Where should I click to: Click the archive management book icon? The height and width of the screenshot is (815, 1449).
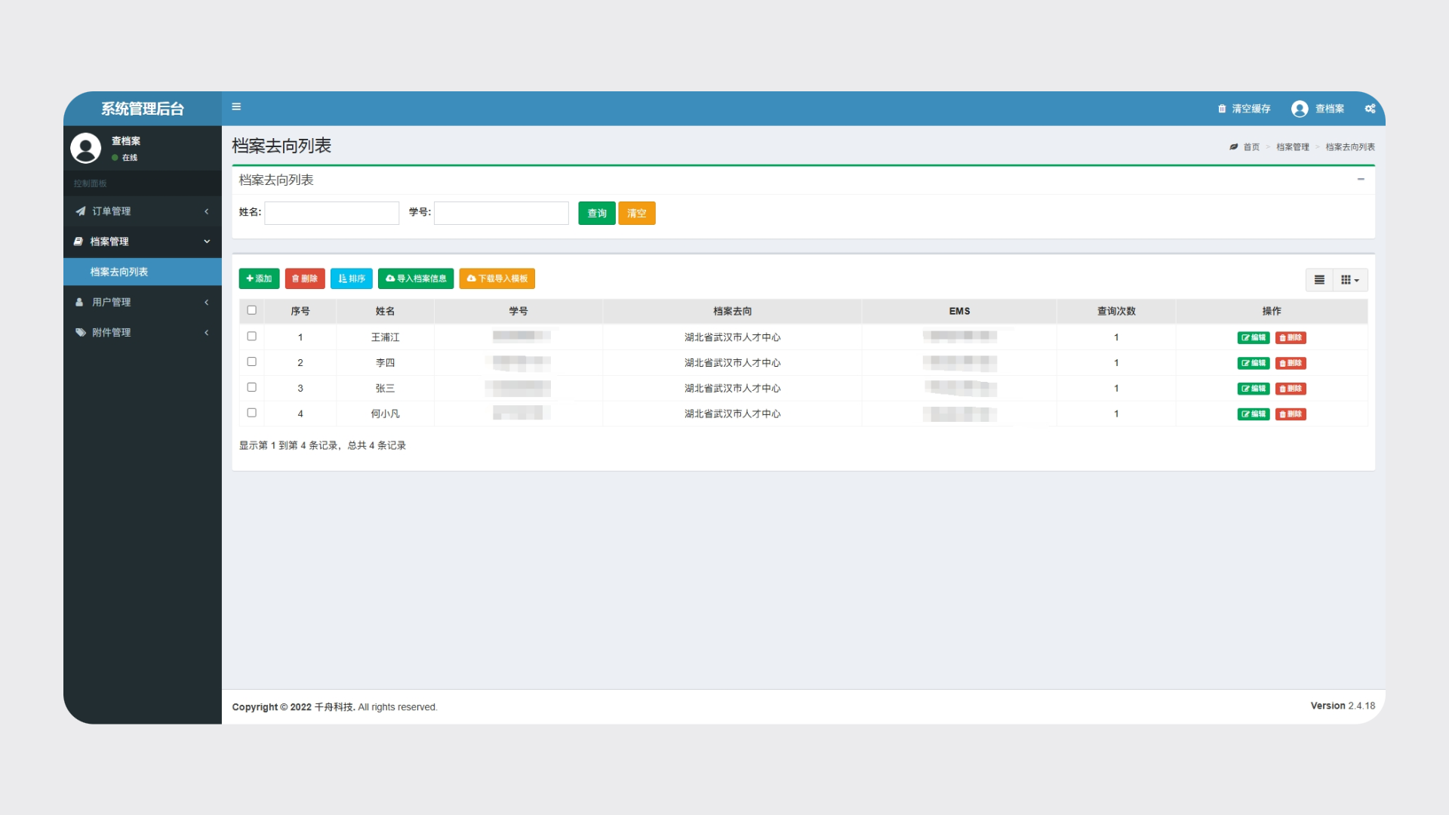[x=78, y=241]
